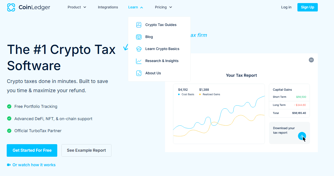Click the Long Term -$344.60 value
The image size is (334, 176).
pos(300,105)
